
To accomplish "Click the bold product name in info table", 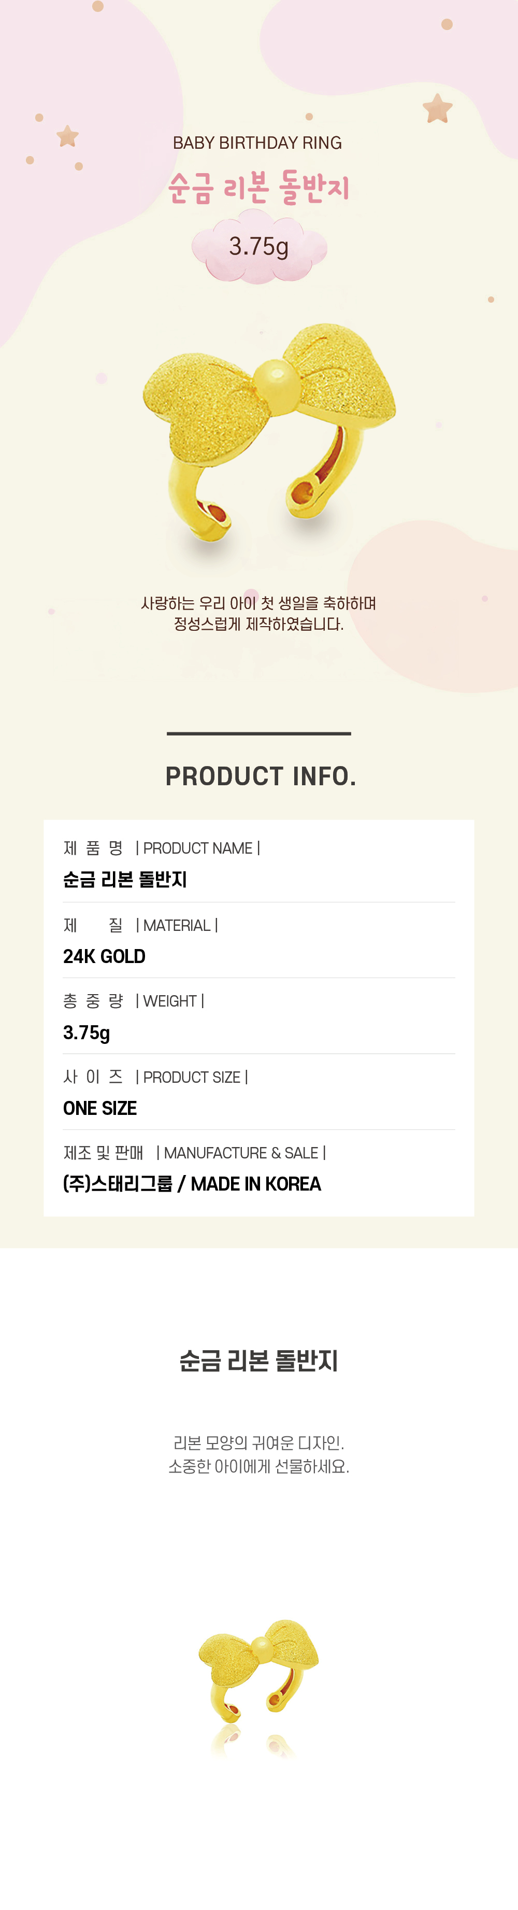I will coord(125,880).
